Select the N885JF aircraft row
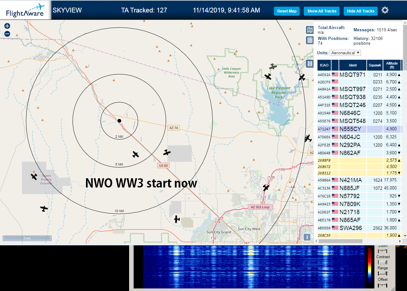The height and width of the screenshot is (291, 407). pyautogui.click(x=359, y=188)
